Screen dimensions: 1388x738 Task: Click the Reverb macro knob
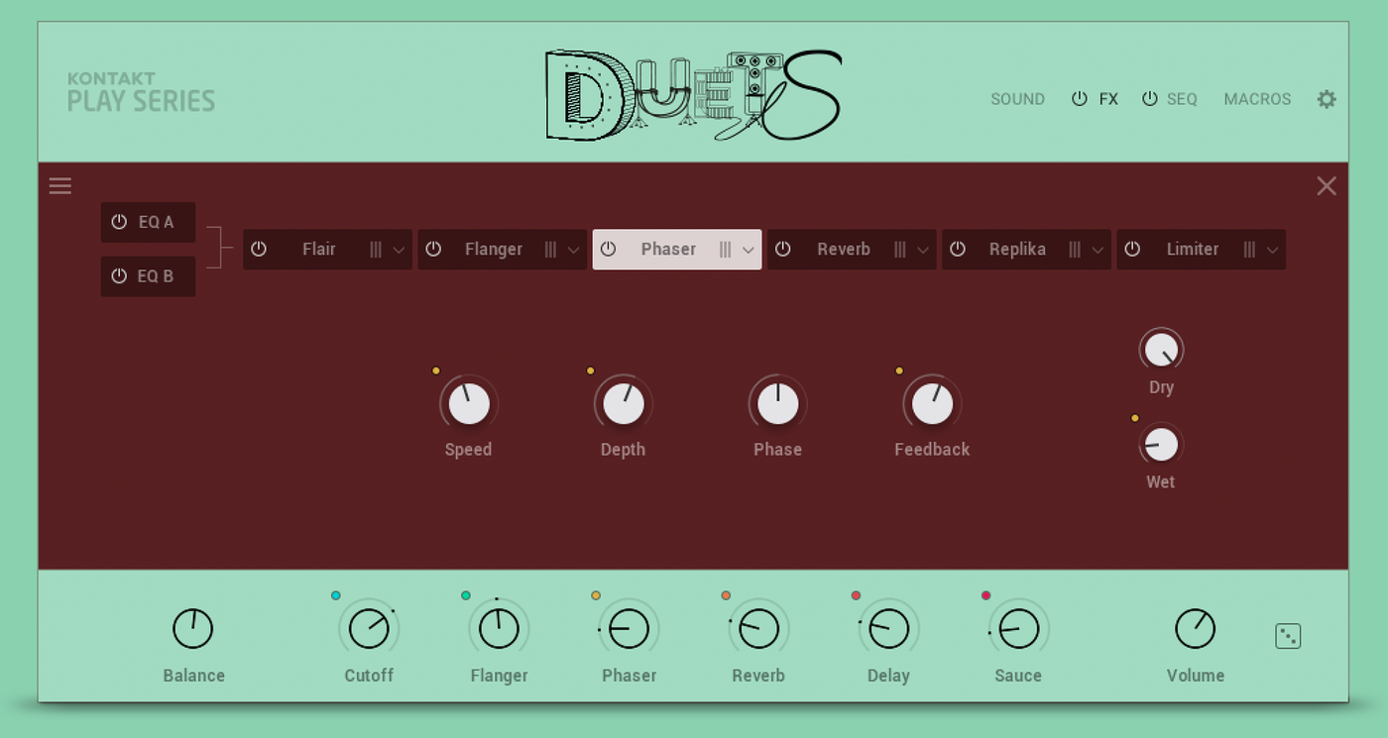pyautogui.click(x=758, y=629)
